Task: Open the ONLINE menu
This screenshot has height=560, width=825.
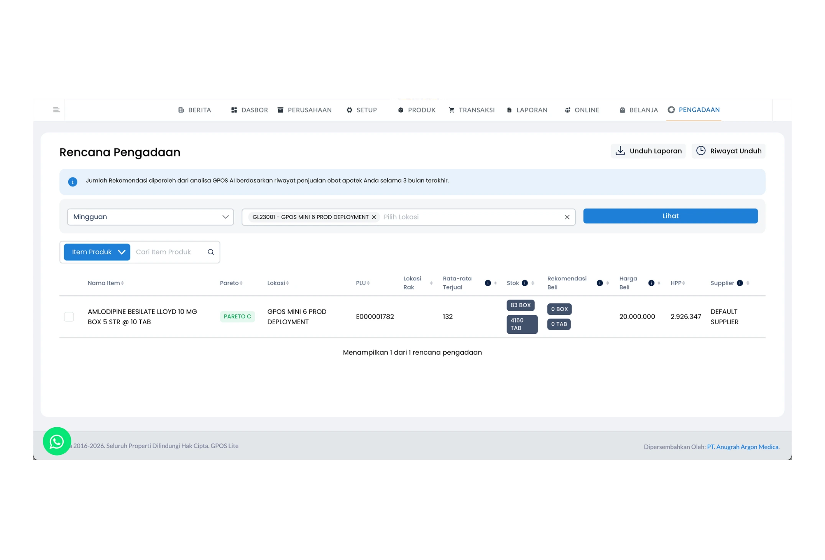Action: [x=582, y=110]
